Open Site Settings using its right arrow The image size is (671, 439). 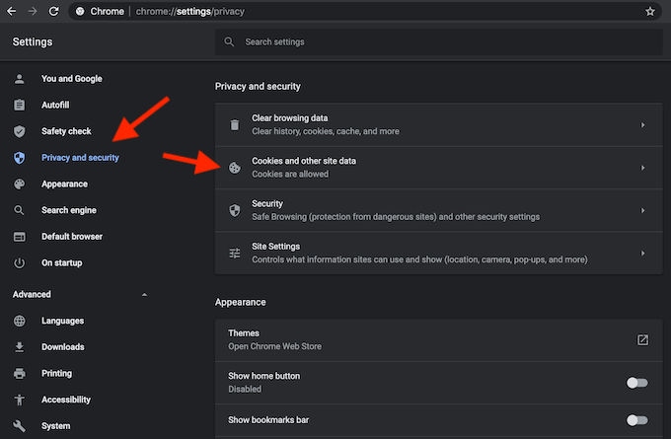tap(642, 254)
